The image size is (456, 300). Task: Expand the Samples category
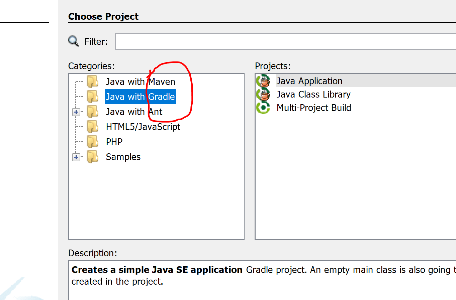click(76, 157)
